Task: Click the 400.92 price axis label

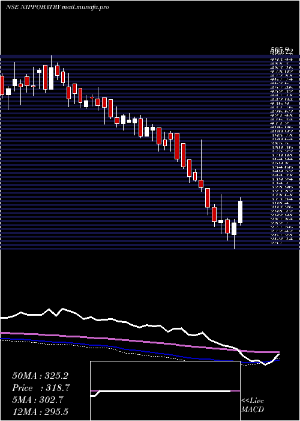Action: point(281,131)
